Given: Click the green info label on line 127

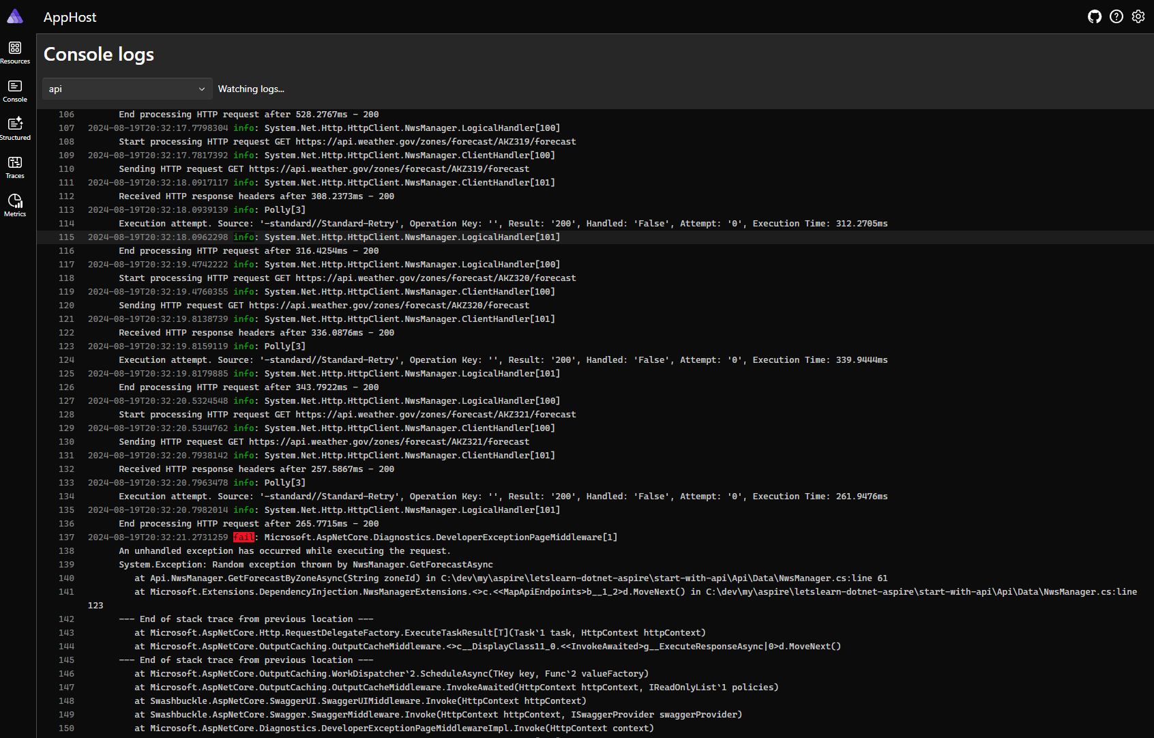Looking at the screenshot, I should point(243,401).
